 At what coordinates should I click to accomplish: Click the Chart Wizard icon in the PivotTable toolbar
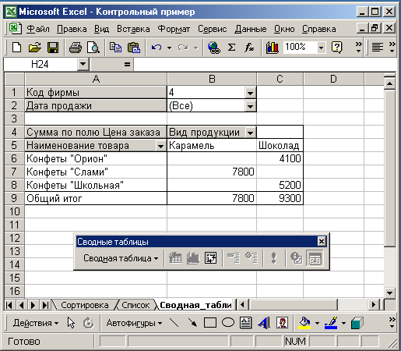[193, 258]
